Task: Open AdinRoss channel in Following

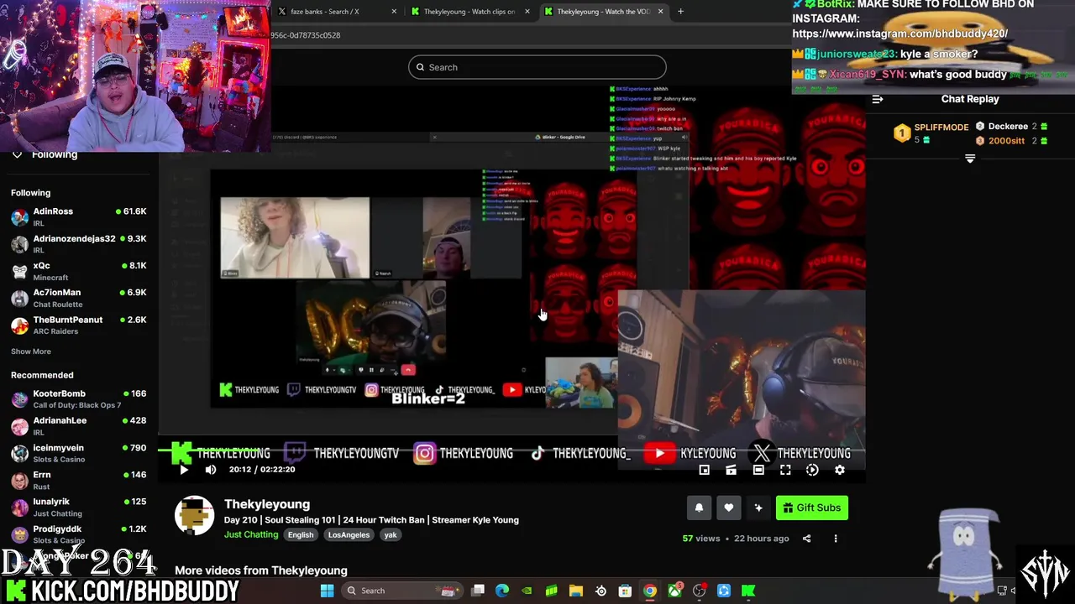Action: click(x=79, y=216)
